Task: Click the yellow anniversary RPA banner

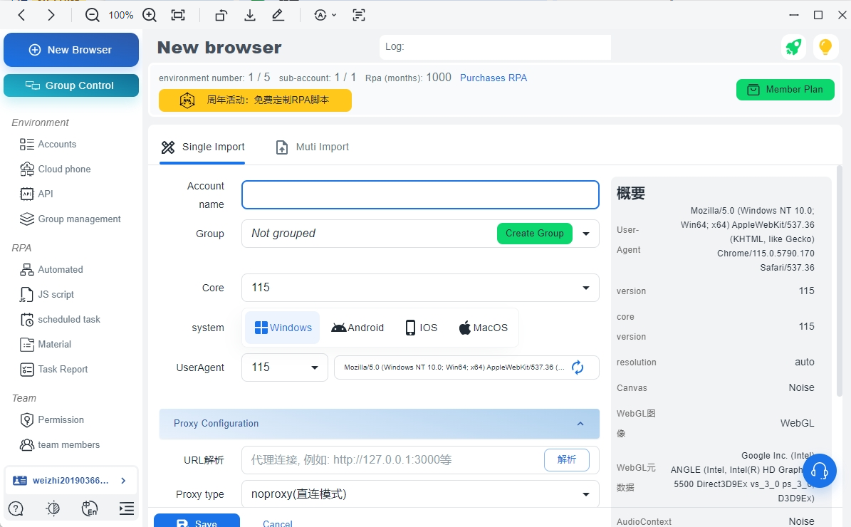Action: (x=255, y=100)
